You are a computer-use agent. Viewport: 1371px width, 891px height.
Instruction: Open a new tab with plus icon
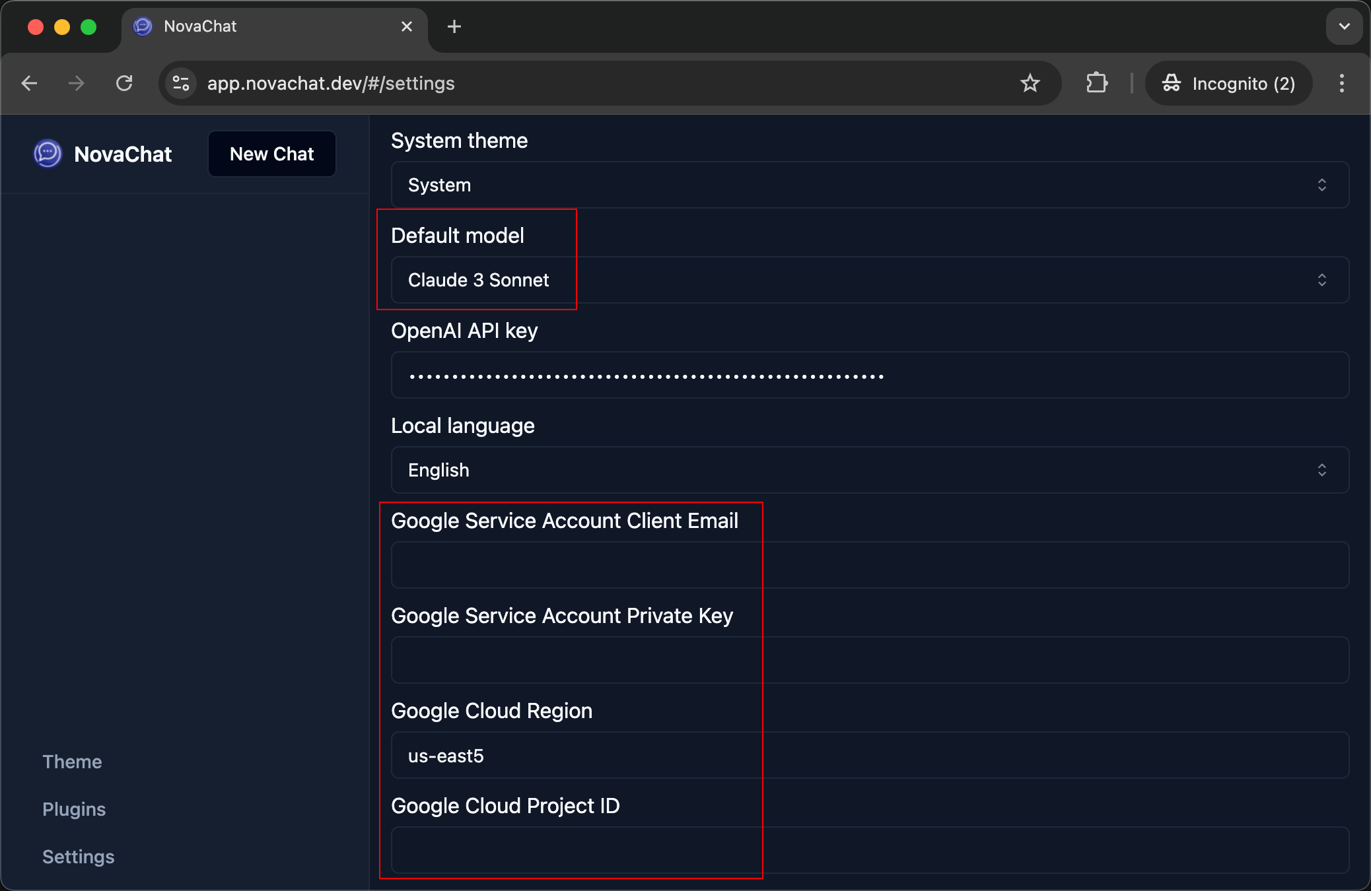click(x=454, y=26)
